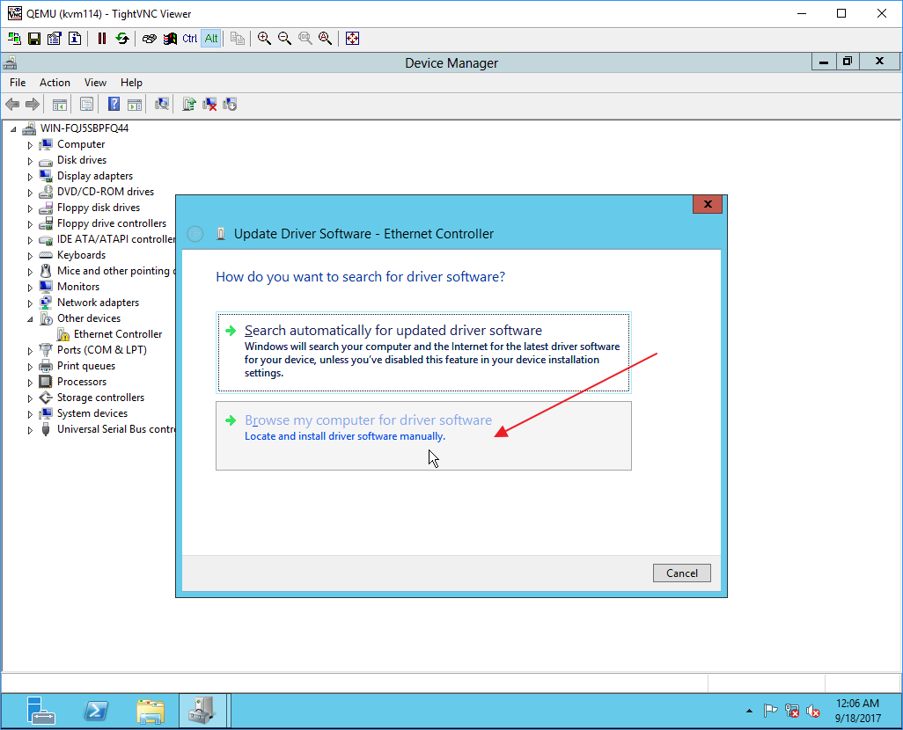
Task: Click the Save Connection floppy disk icon
Action: (x=34, y=39)
